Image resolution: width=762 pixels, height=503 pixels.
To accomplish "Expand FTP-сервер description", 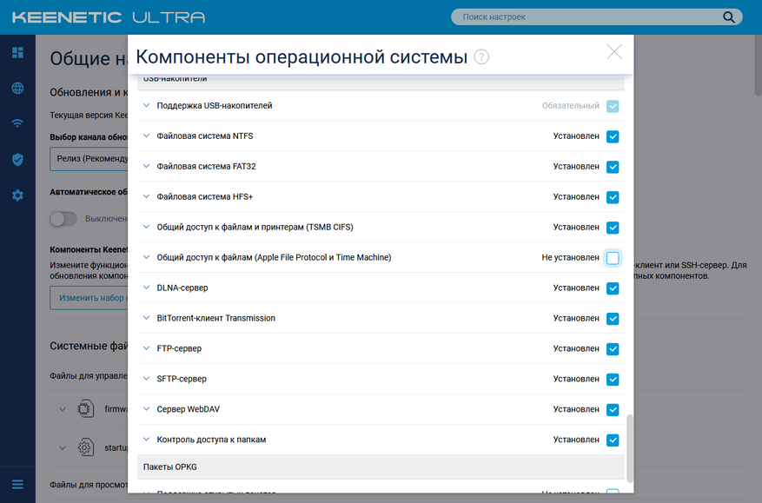I will (x=146, y=348).
